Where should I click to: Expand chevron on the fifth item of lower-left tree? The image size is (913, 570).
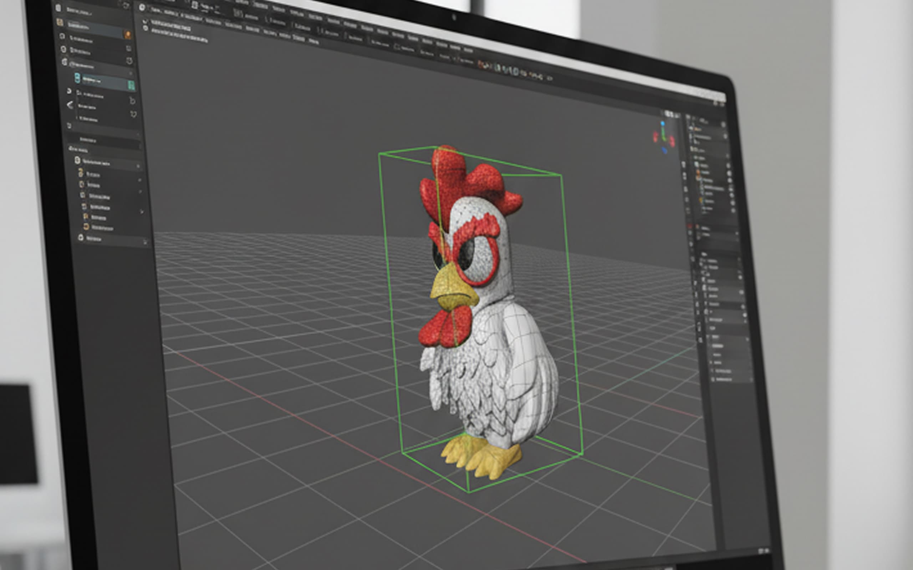(x=142, y=212)
